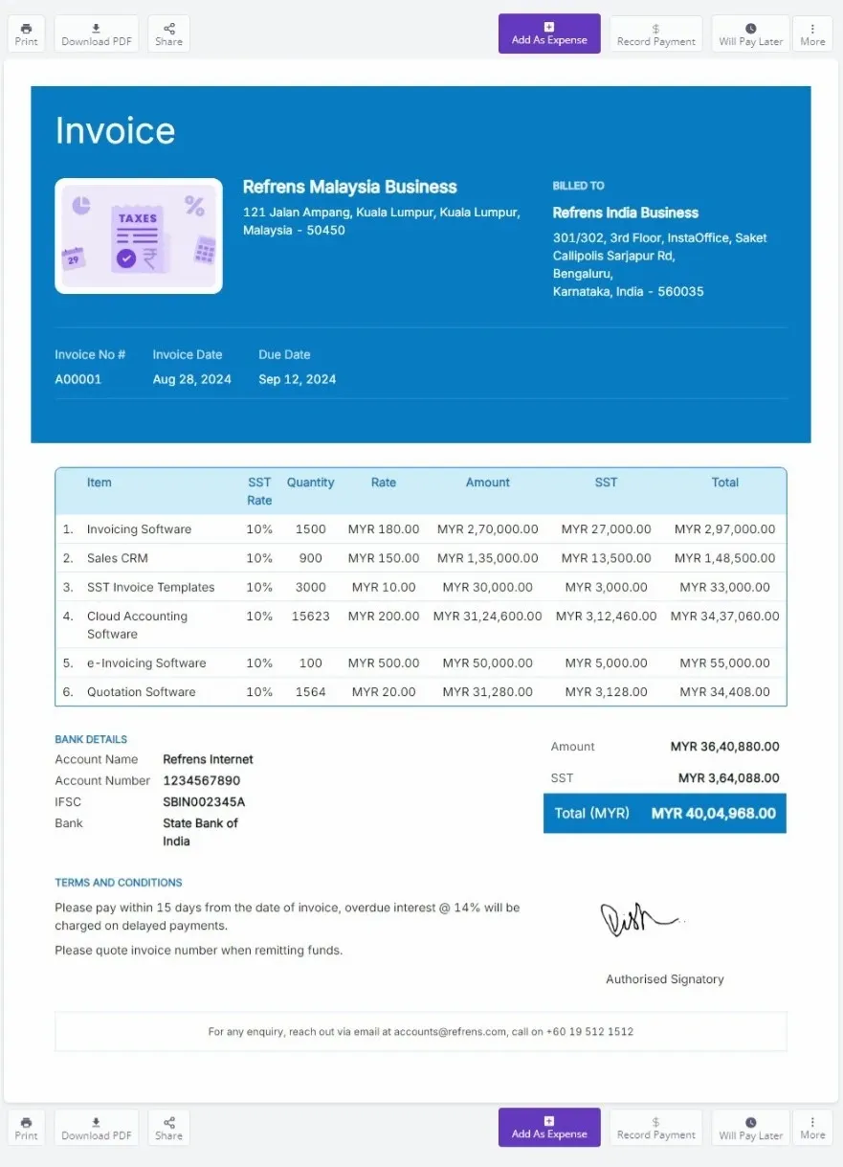Click the Print icon in bottom toolbar
843x1167 pixels.
click(26, 1128)
